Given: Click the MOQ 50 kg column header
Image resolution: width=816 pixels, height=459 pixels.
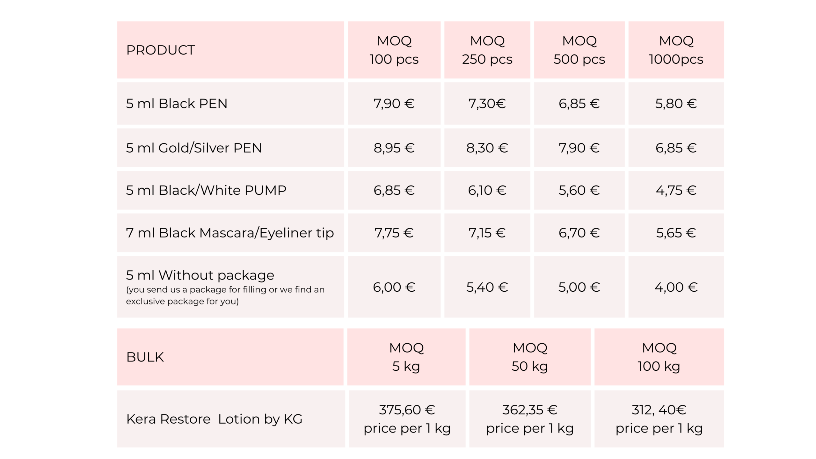Looking at the screenshot, I should 530,357.
